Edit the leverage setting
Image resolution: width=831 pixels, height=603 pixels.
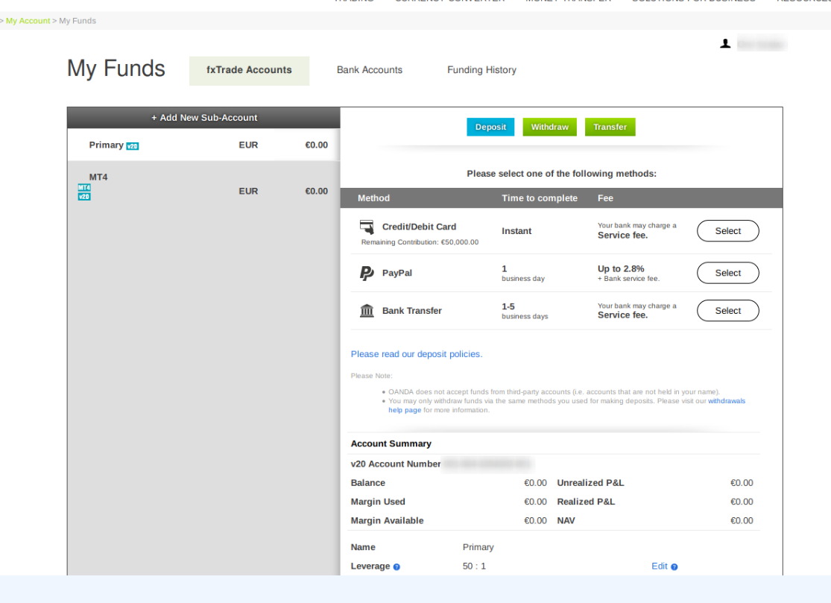tap(660, 566)
